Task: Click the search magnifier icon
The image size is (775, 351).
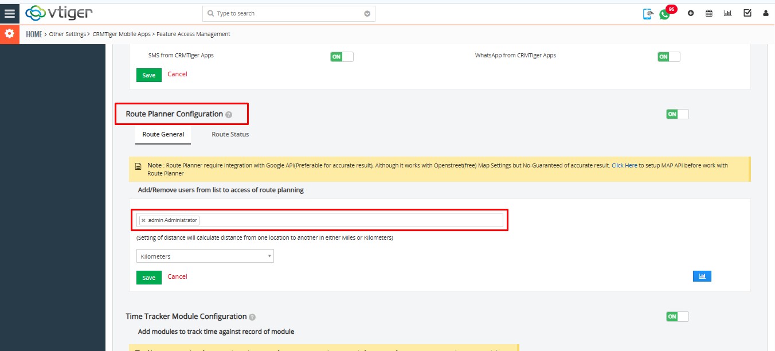Action: coord(210,13)
